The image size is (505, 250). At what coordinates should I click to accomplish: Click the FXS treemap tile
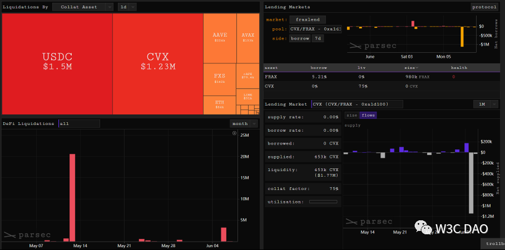[x=219, y=80]
